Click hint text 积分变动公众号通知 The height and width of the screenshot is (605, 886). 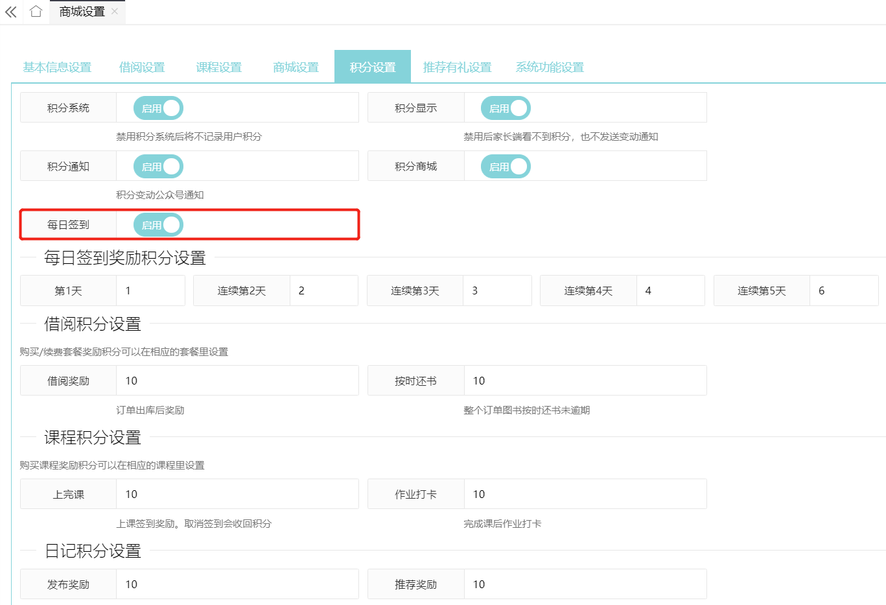[160, 195]
